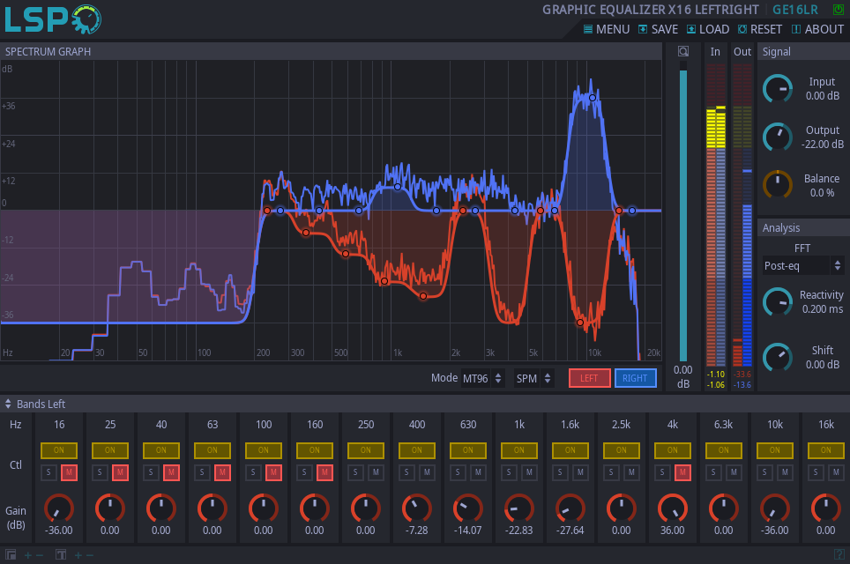Click the 400 Hz band gain knob

coord(417,508)
